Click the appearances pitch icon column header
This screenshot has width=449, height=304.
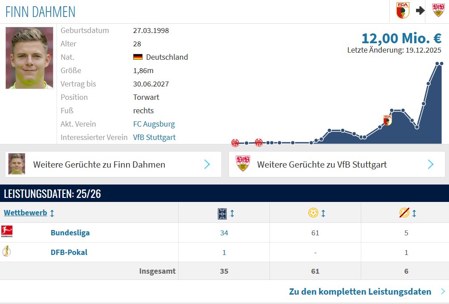pyautogui.click(x=222, y=214)
